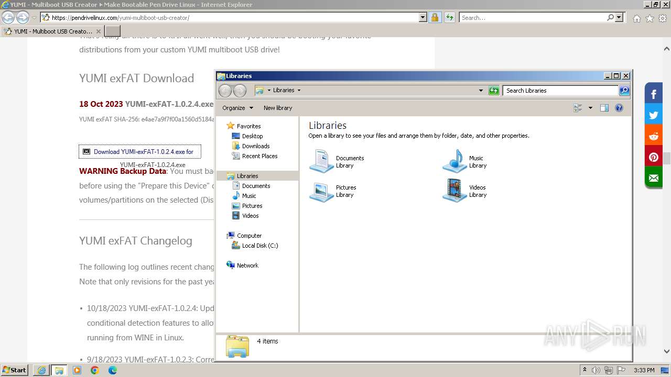Viewport: 671px width, 377px height.
Task: Open IE search provider dropdown
Action: 619,18
